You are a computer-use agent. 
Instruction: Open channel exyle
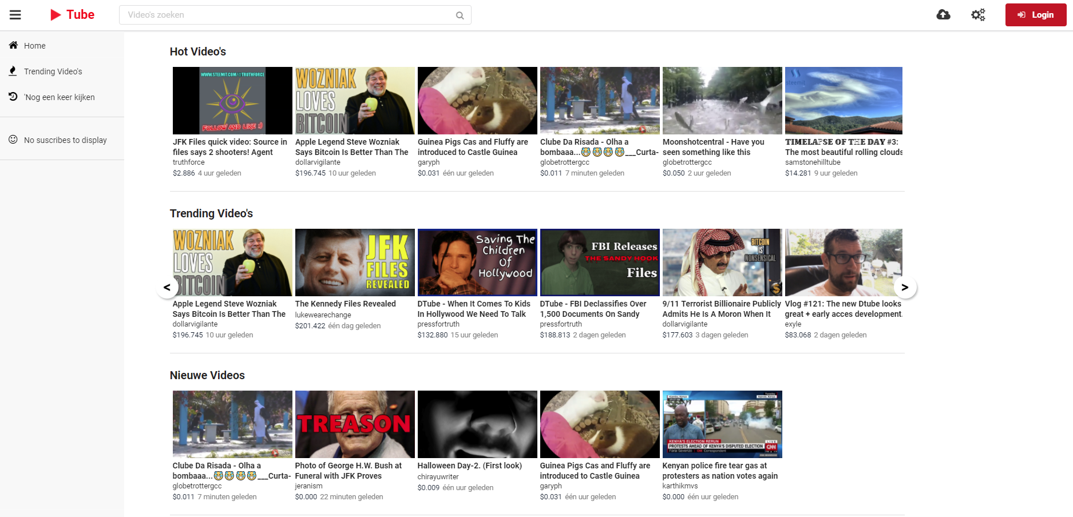pos(793,324)
